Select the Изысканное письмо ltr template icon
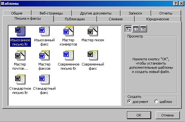The width and height of the screenshot is (185, 122). tap(20, 31)
